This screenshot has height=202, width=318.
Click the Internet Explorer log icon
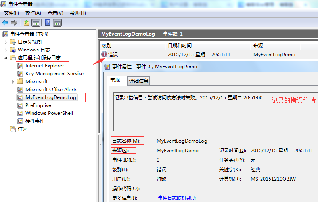[x=20, y=66]
